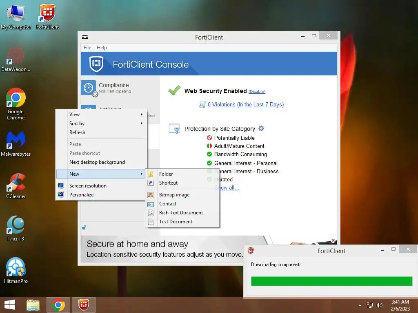Image resolution: width=418 pixels, height=313 pixels.
Task: Click the green download progress bar
Action: [331, 281]
